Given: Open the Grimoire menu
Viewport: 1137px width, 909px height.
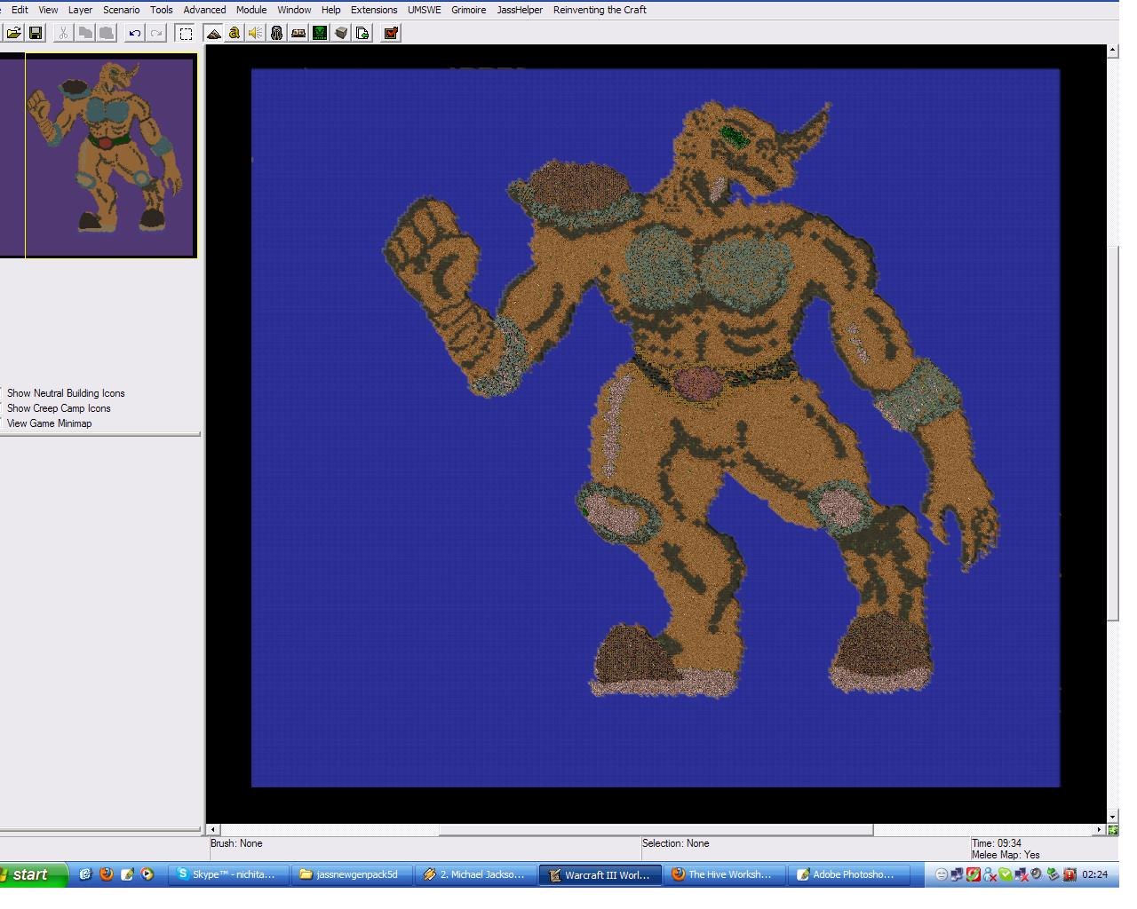Looking at the screenshot, I should coord(468,10).
